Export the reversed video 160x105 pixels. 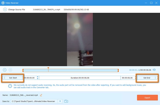[x=147, y=97]
